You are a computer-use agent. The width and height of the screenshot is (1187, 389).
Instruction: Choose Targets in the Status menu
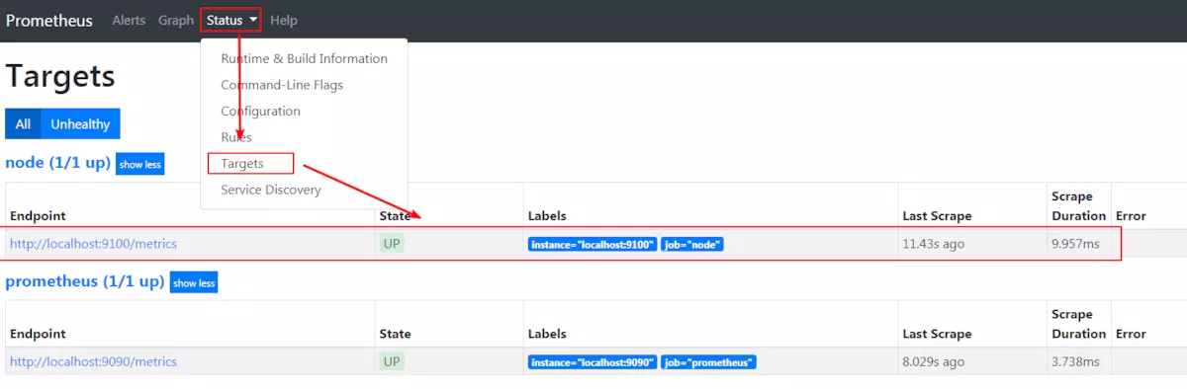(x=242, y=163)
